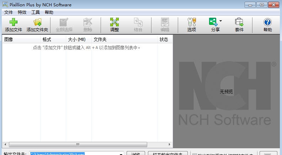This screenshot has height=155, width=282.
Task: Sort list by the 图像 column header
Action: point(21,39)
